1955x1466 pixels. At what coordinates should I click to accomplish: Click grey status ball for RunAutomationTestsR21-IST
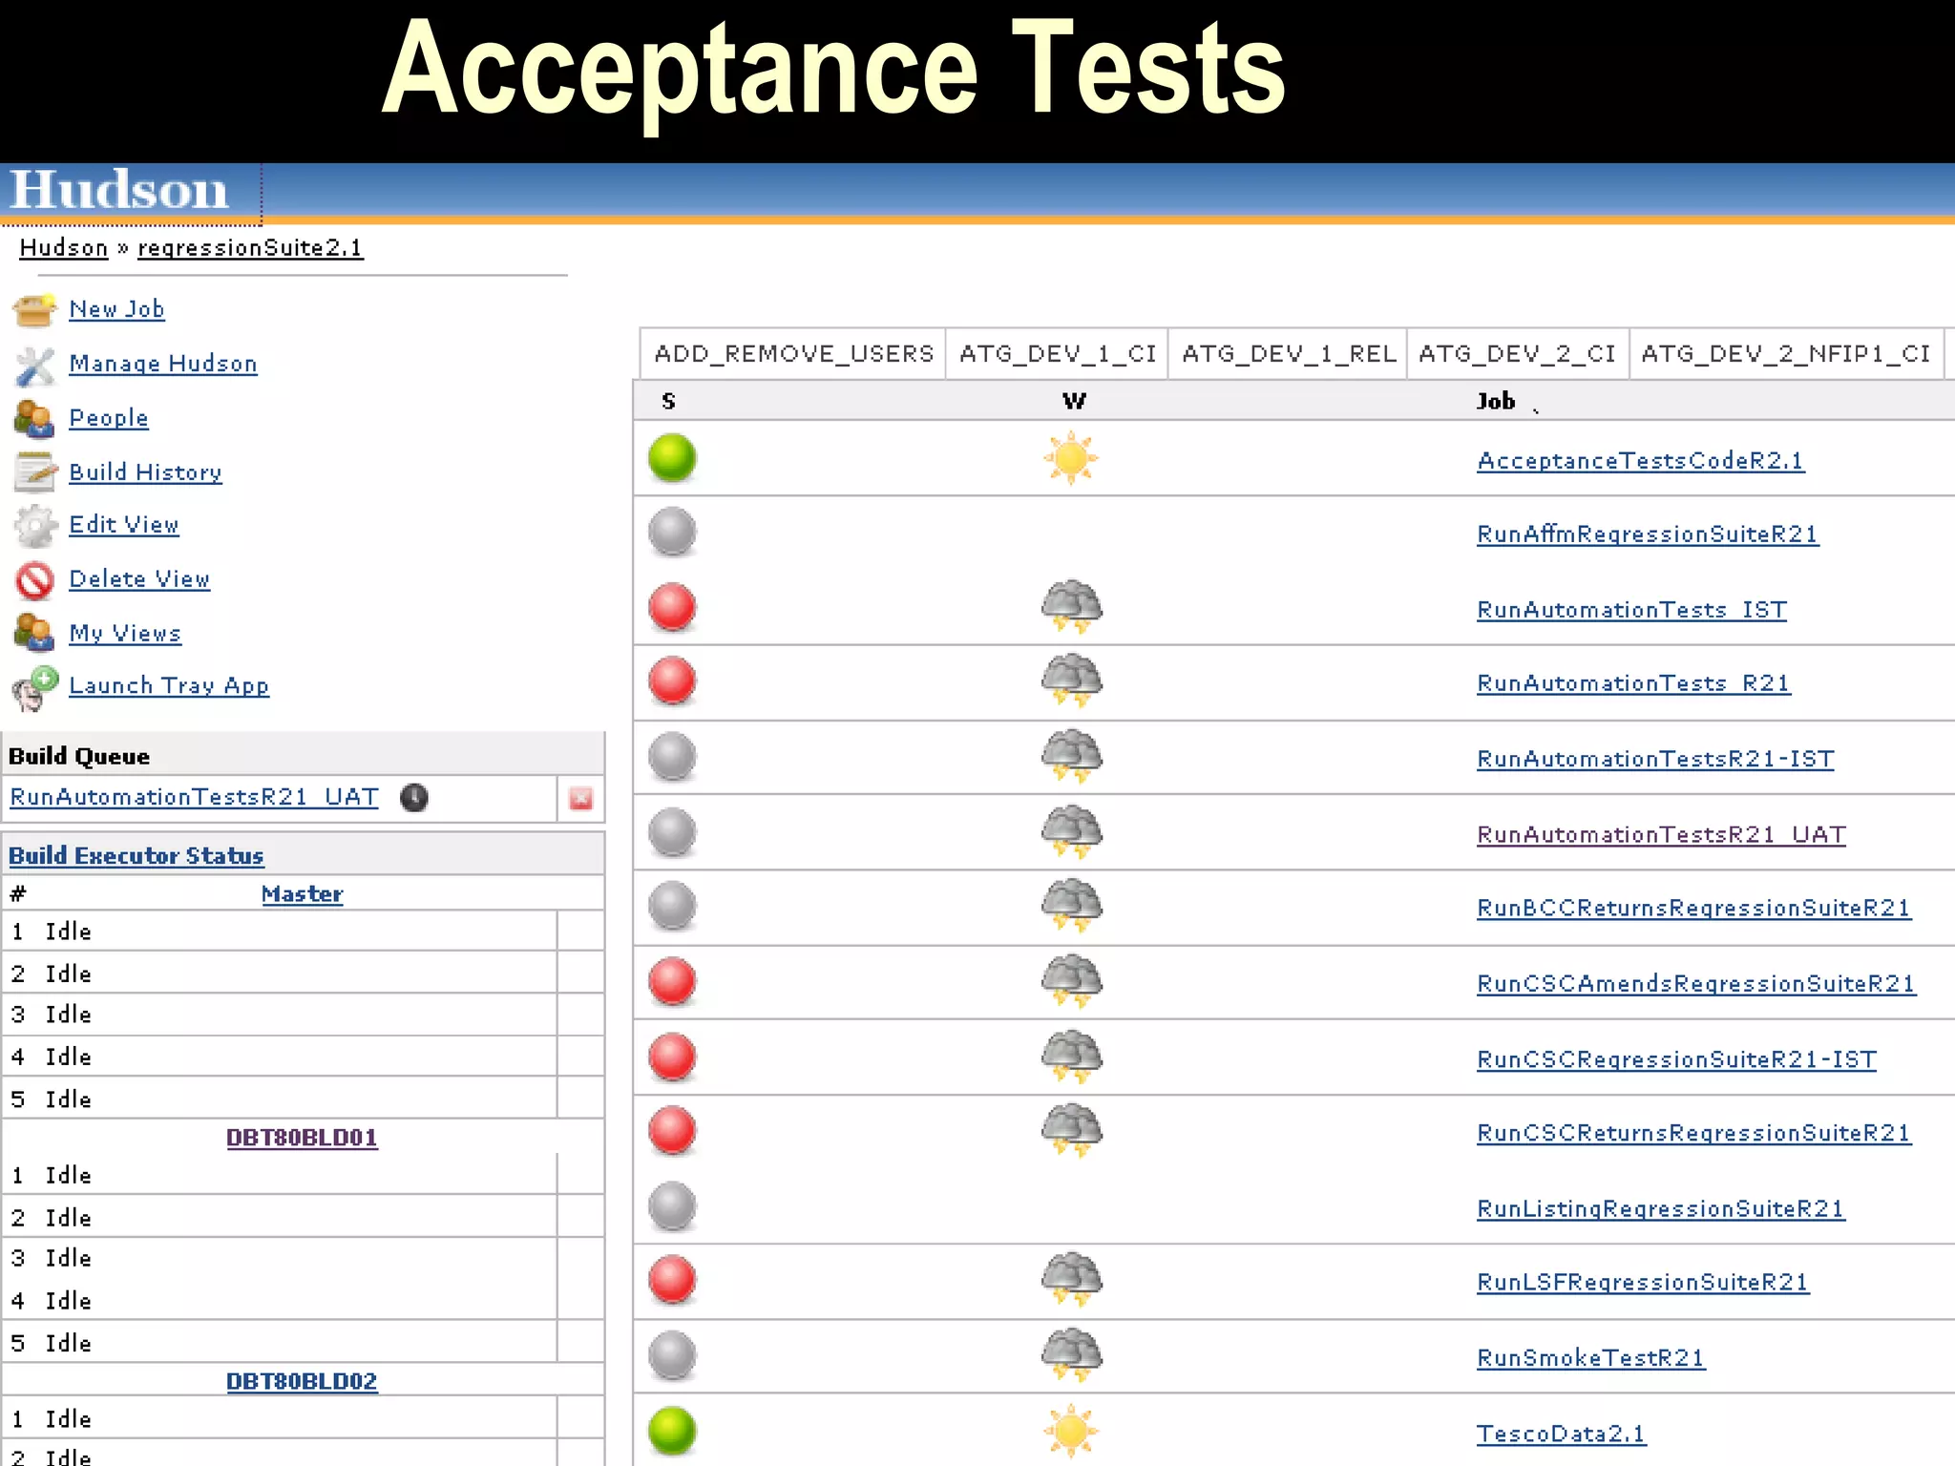point(672,757)
